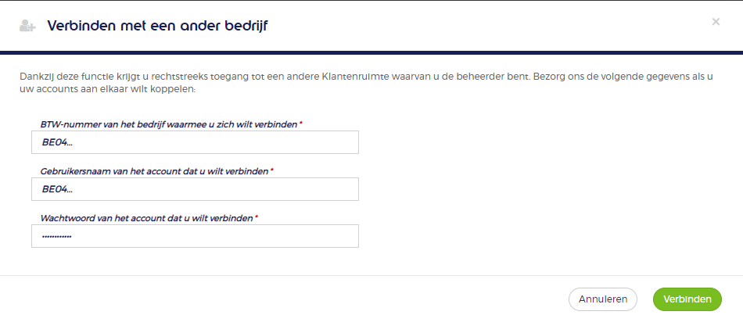Image resolution: width=743 pixels, height=322 pixels.
Task: Click the dialog title Verbinden met een ander bedrijf
Action: point(157,26)
